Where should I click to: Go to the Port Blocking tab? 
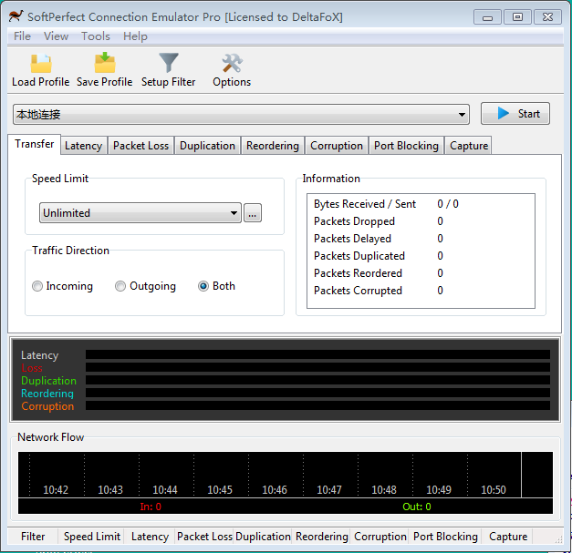406,146
